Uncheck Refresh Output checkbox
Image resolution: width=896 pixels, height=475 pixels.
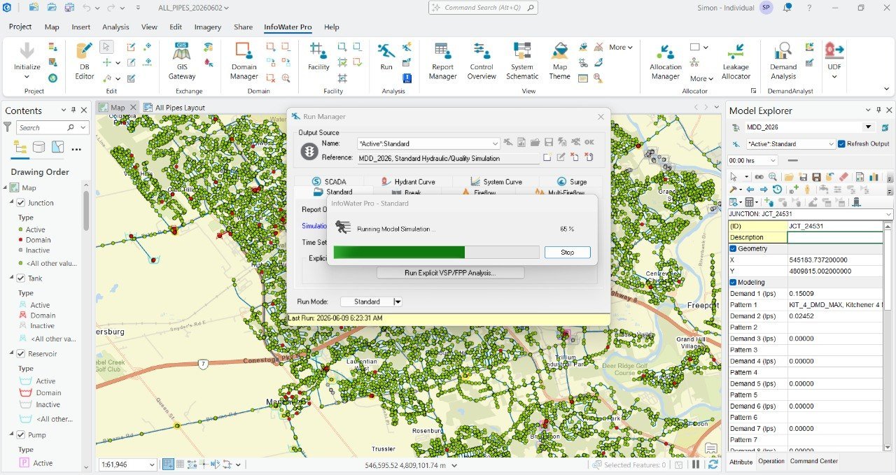(841, 144)
